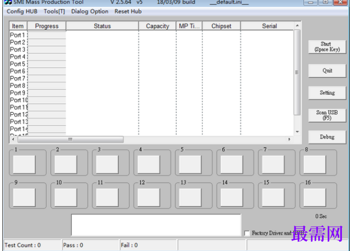Click the horizontal scrollbar thumb
The height and width of the screenshot is (251, 353).
click(x=71, y=140)
